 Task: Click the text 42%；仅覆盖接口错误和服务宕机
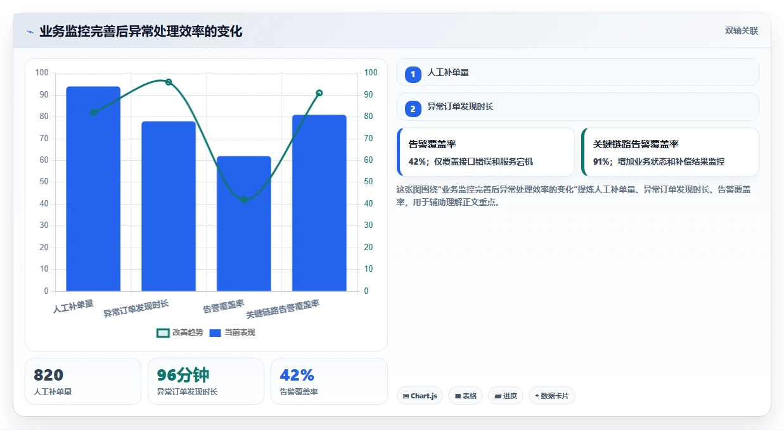point(471,161)
